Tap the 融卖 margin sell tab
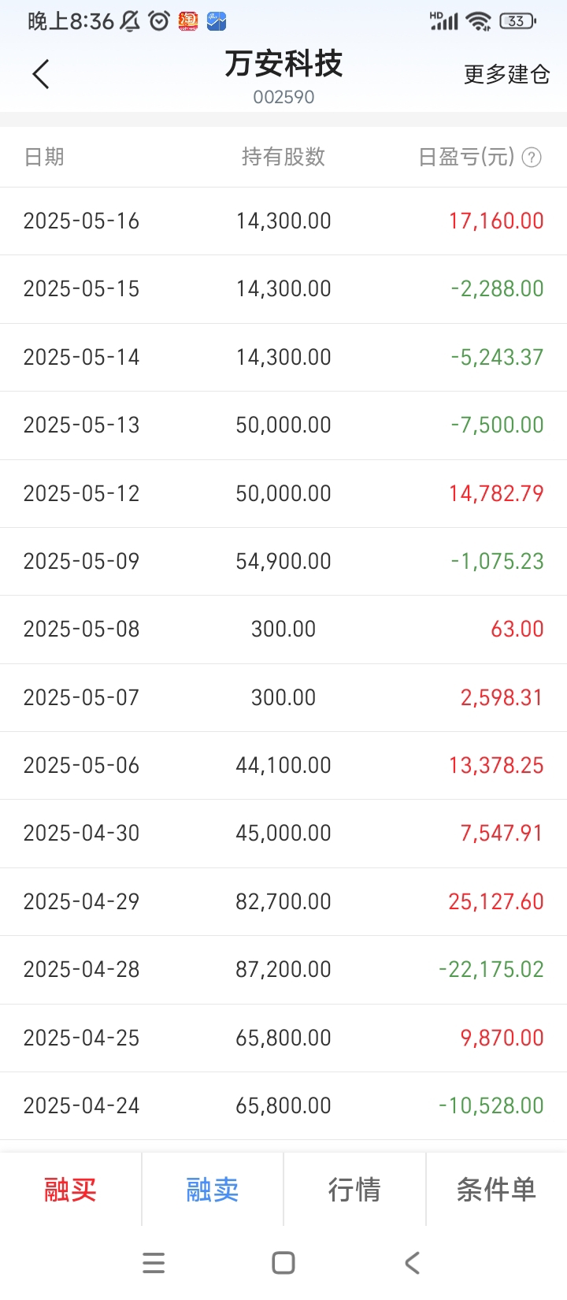 [x=213, y=1189]
